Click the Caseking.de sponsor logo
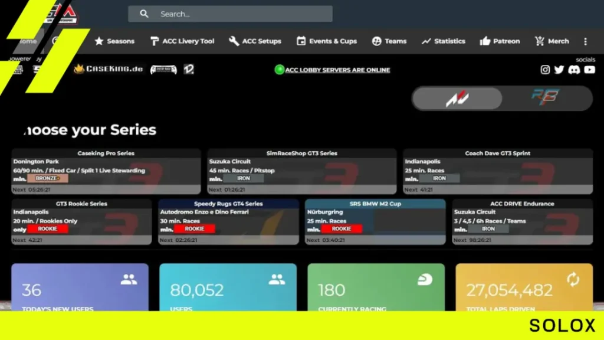Screen dimensions: 604x340 click(109, 69)
